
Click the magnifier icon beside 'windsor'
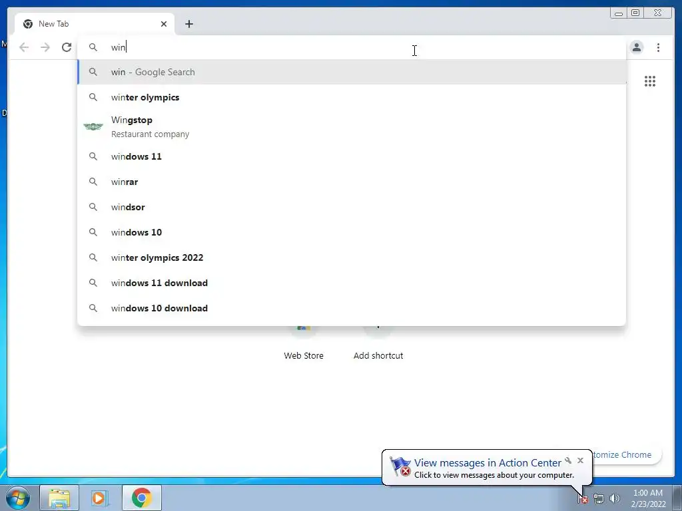[93, 207]
